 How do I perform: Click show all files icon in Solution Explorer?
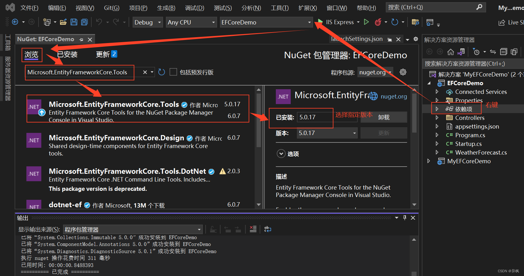click(x=514, y=52)
